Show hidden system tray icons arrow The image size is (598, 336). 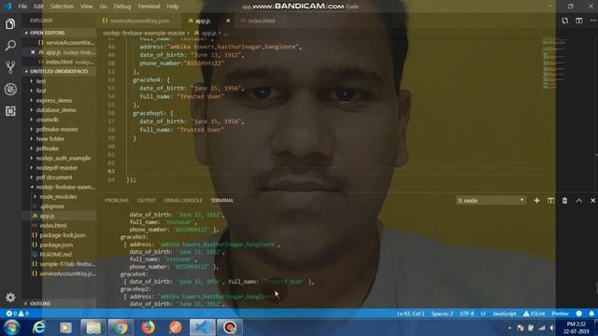(510, 328)
